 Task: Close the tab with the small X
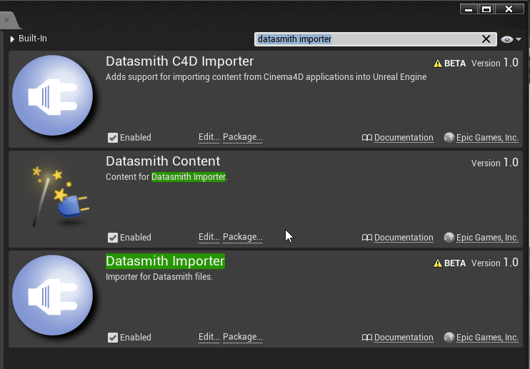6,20
